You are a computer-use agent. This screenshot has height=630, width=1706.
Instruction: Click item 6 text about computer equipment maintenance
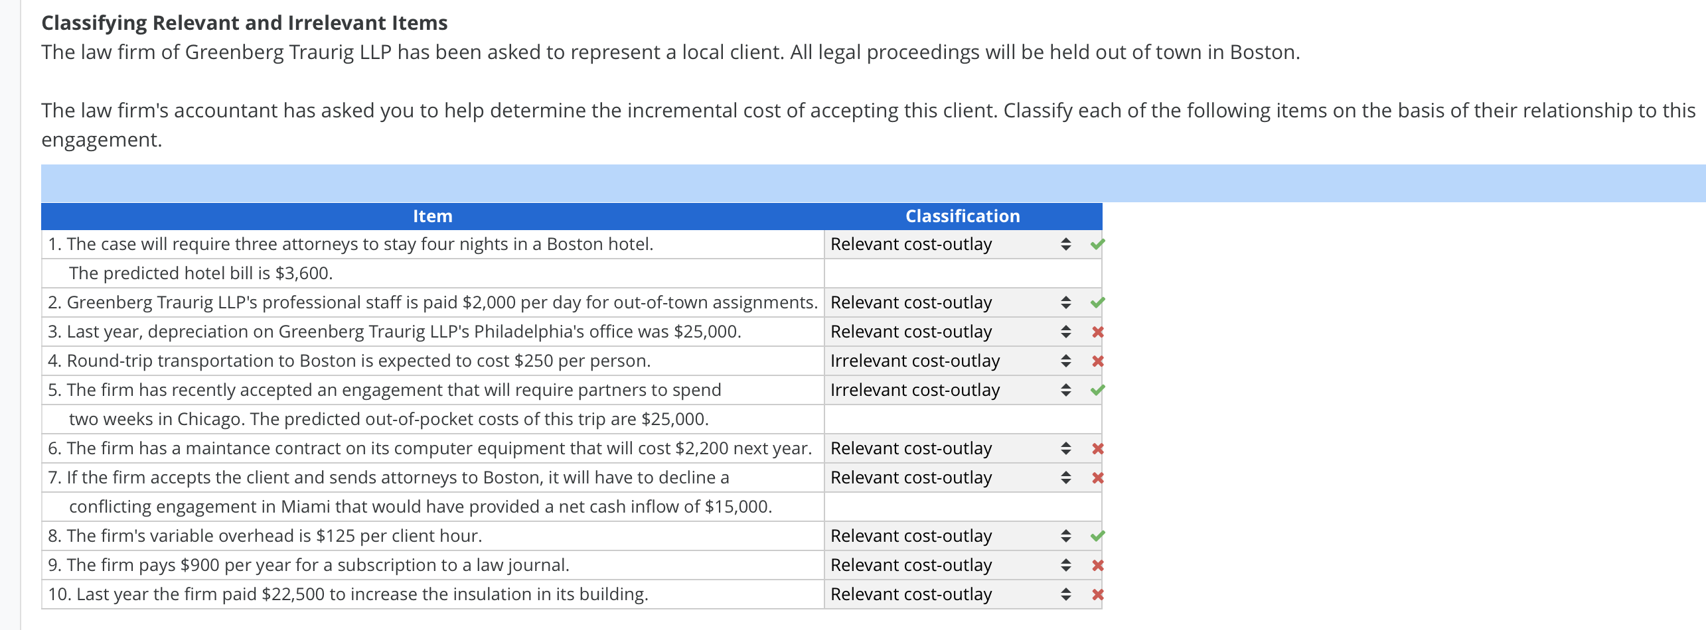click(x=430, y=448)
